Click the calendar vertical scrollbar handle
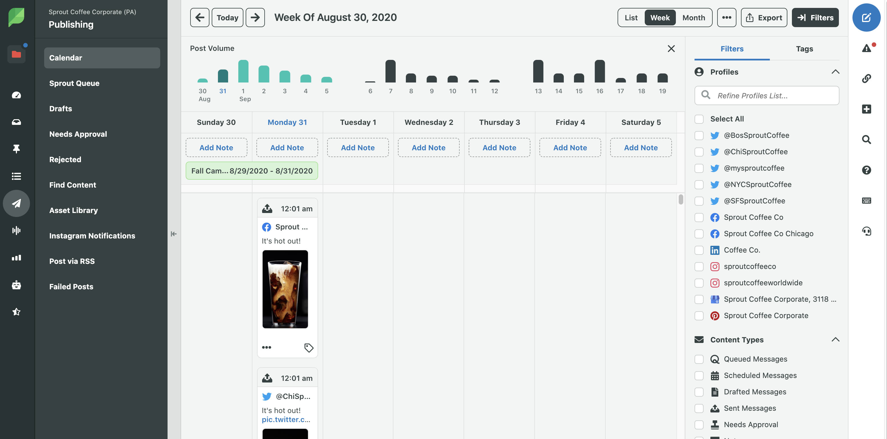The image size is (887, 439). coord(680,199)
